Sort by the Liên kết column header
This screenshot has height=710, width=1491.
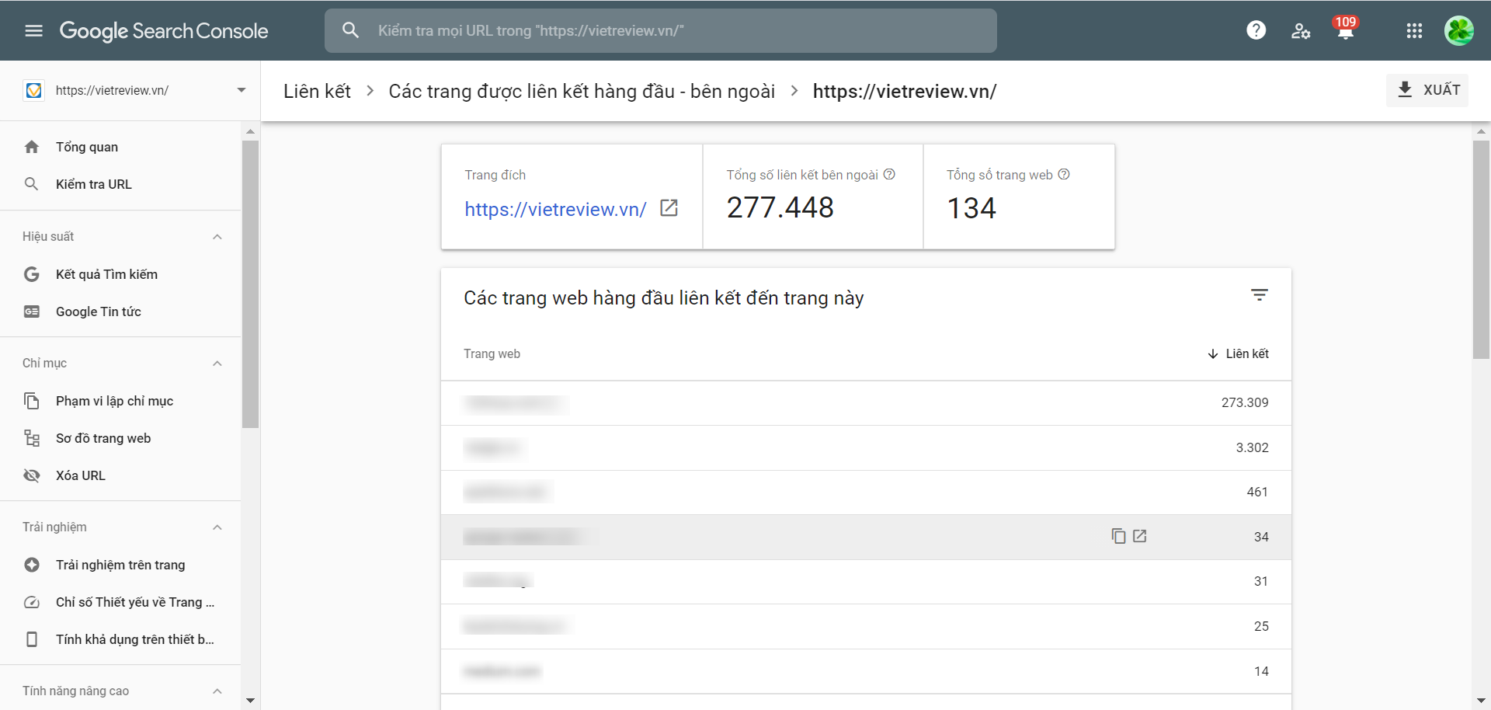[1238, 354]
